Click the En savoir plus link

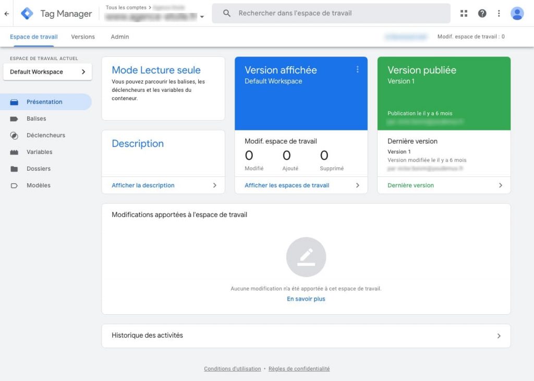306,299
